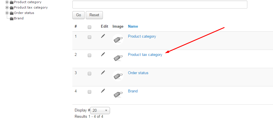Click the Order status folder icon in tree
Image resolution: width=273 pixels, height=140 pixels.
(x=12, y=13)
